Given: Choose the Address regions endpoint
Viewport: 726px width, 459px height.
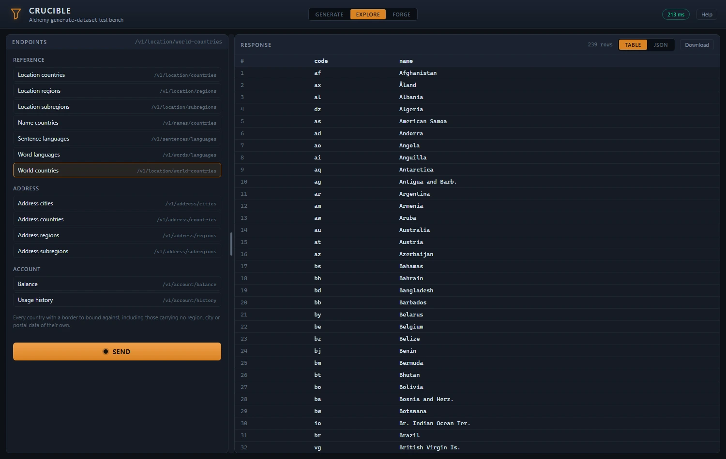Looking at the screenshot, I should tap(117, 235).
